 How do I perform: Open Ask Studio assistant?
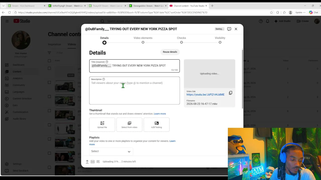[x=282, y=21]
